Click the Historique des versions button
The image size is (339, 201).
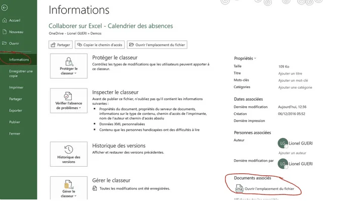[69, 154]
